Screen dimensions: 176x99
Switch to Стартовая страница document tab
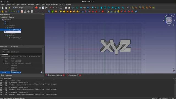tap(55, 75)
